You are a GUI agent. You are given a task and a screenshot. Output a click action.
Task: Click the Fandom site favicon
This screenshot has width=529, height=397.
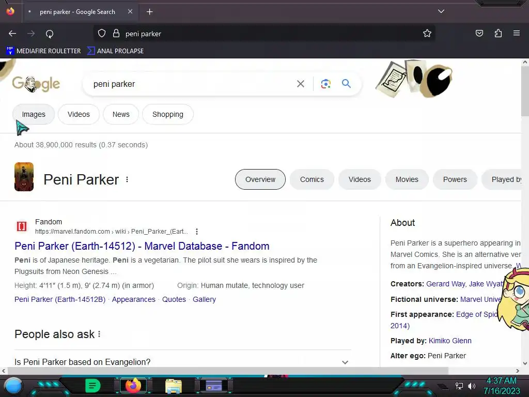click(22, 226)
